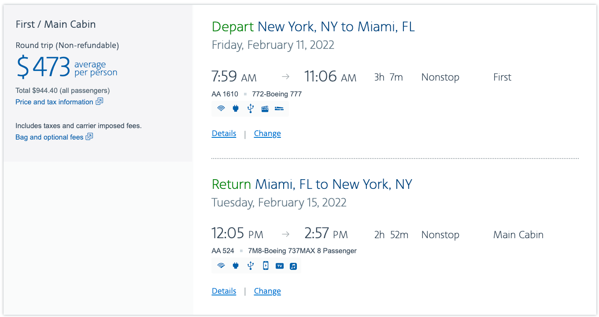Click the Wi-Fi icon on return flight

[221, 265]
